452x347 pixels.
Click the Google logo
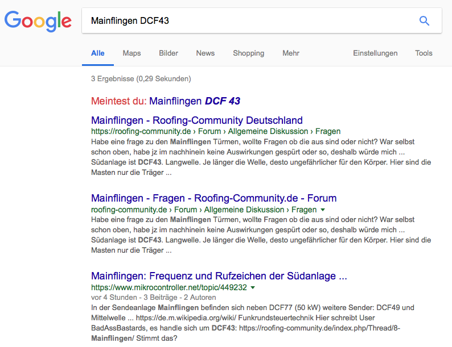click(x=38, y=21)
